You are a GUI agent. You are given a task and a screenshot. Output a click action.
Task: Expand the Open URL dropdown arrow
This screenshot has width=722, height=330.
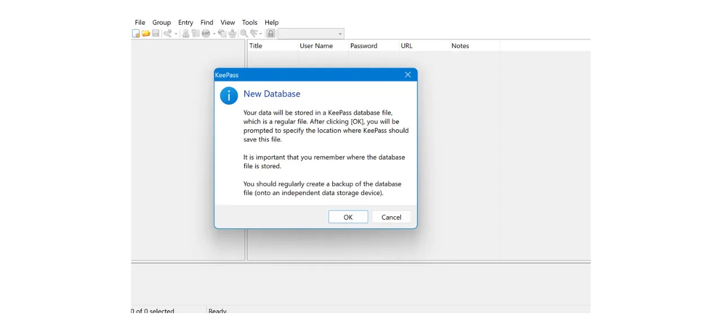[214, 33]
